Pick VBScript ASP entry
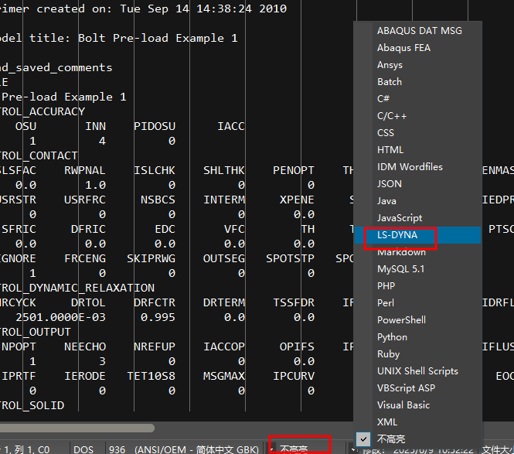This screenshot has width=514, height=454. [x=417, y=388]
